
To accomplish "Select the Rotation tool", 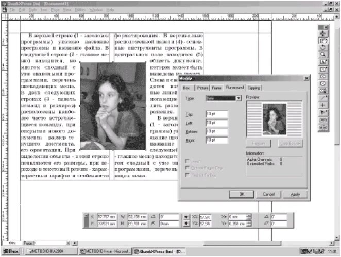I will [x=323, y=47].
